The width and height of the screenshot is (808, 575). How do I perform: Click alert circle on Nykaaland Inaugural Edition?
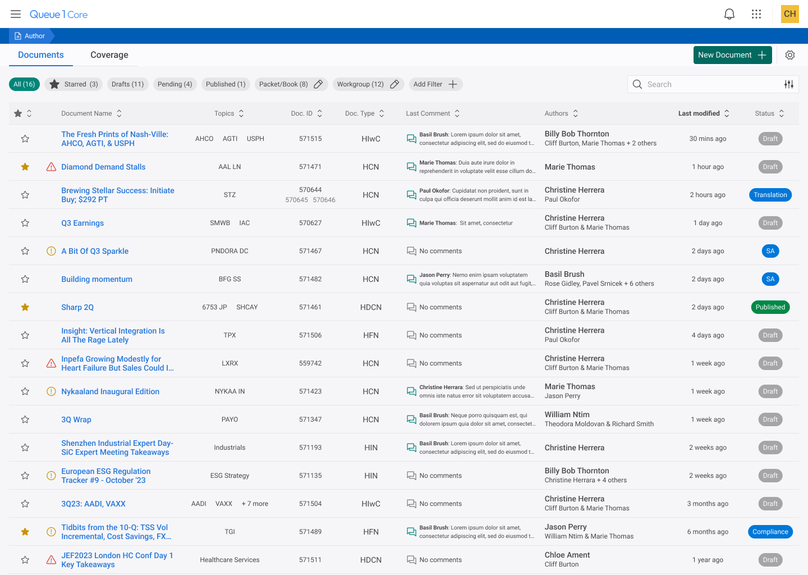click(51, 391)
